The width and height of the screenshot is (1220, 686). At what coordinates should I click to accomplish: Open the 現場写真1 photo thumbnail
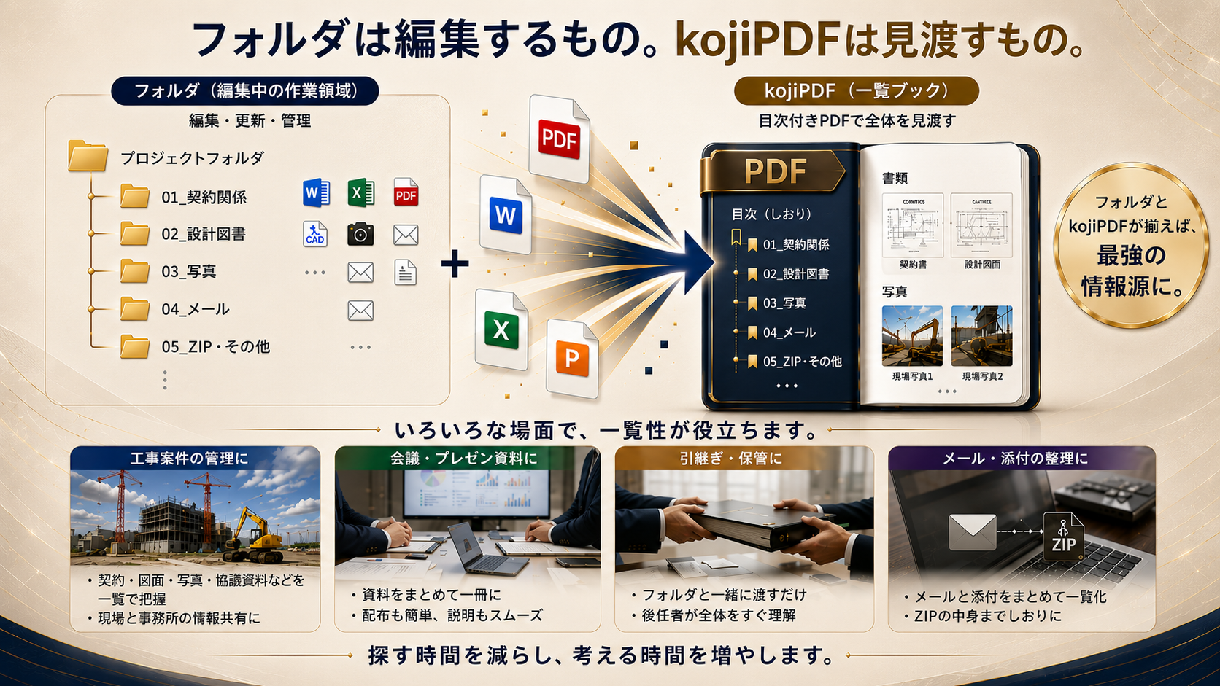tap(912, 336)
